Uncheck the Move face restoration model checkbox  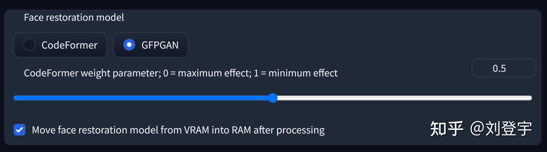coord(20,130)
